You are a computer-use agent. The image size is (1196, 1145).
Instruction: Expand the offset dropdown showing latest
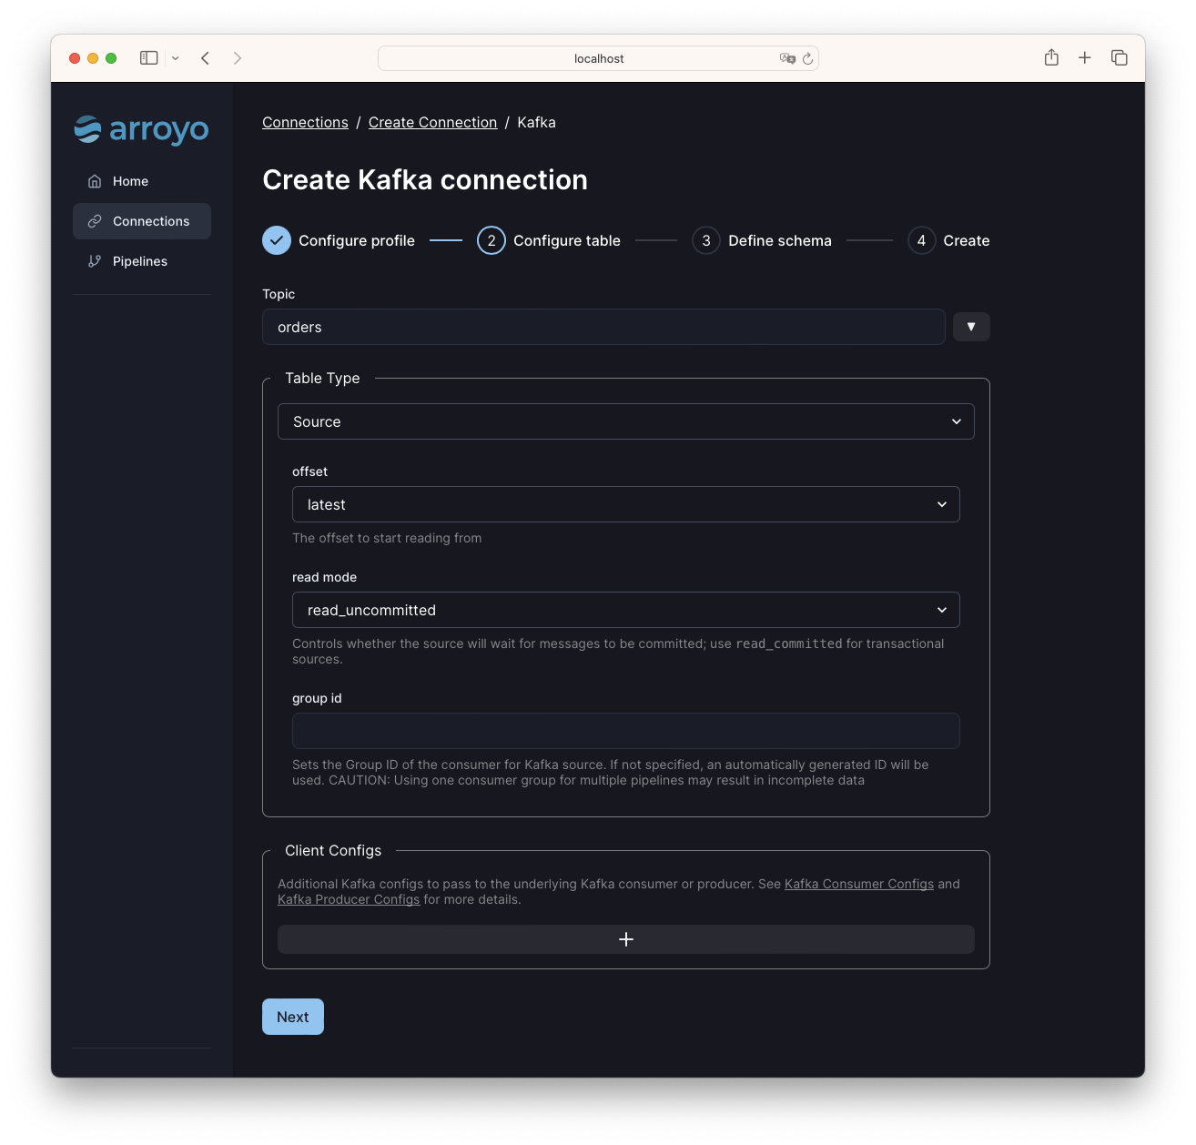pyautogui.click(x=625, y=504)
